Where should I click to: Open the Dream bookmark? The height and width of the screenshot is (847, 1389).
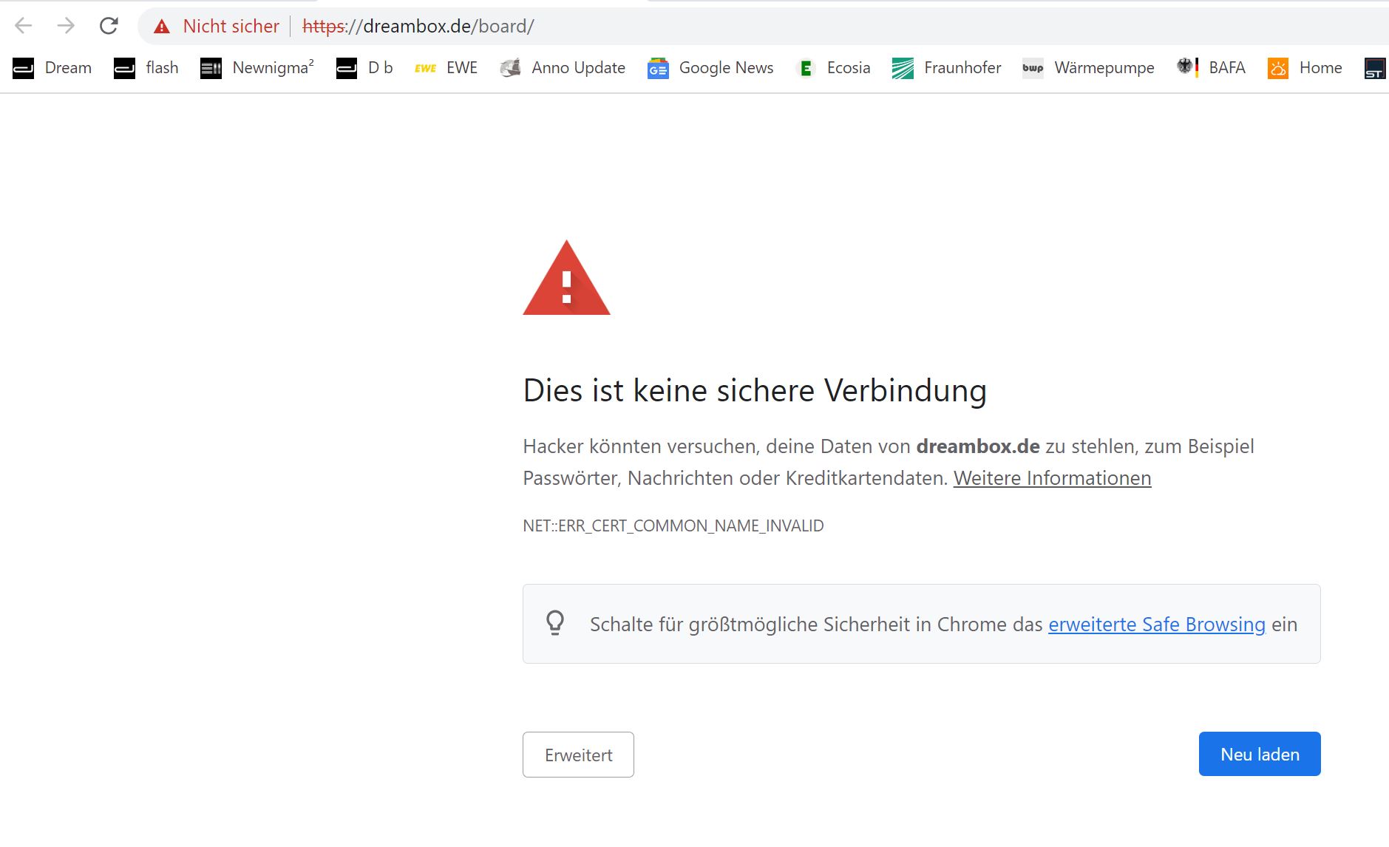point(52,68)
